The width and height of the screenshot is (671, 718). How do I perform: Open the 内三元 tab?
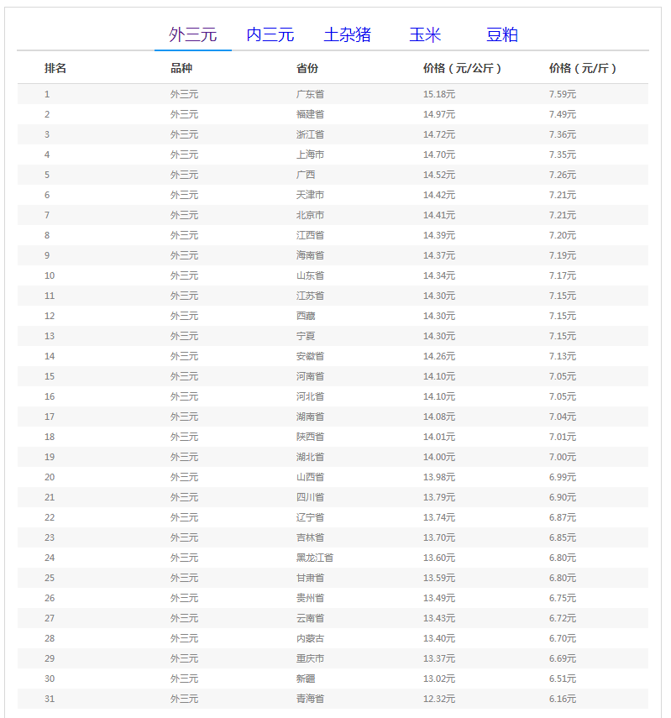click(270, 34)
